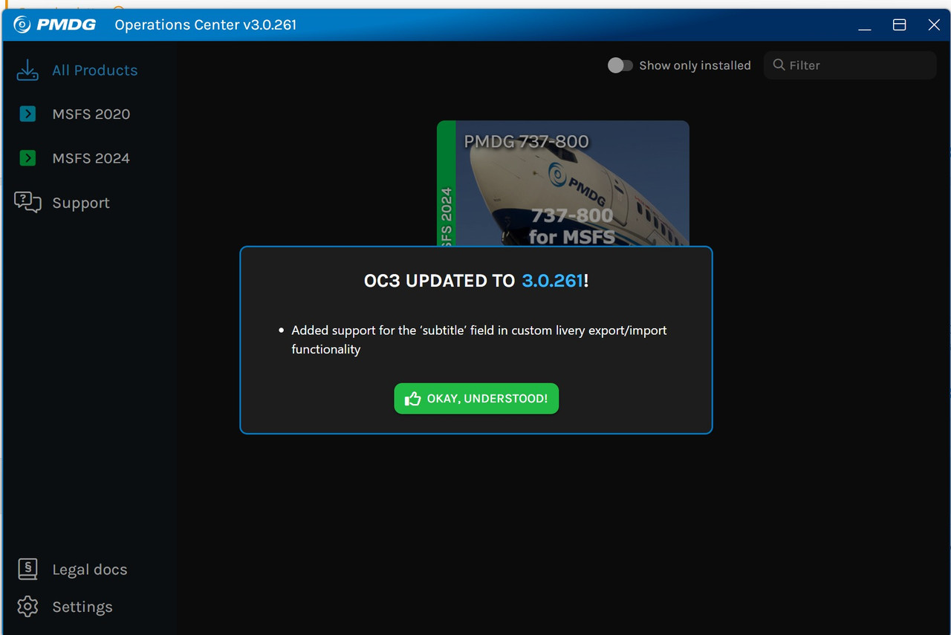This screenshot has height=635, width=951.
Task: Open MSFS 2024 section
Action: [91, 158]
